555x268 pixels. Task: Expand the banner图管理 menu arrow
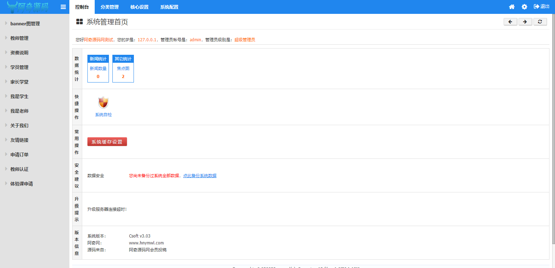(x=6, y=23)
